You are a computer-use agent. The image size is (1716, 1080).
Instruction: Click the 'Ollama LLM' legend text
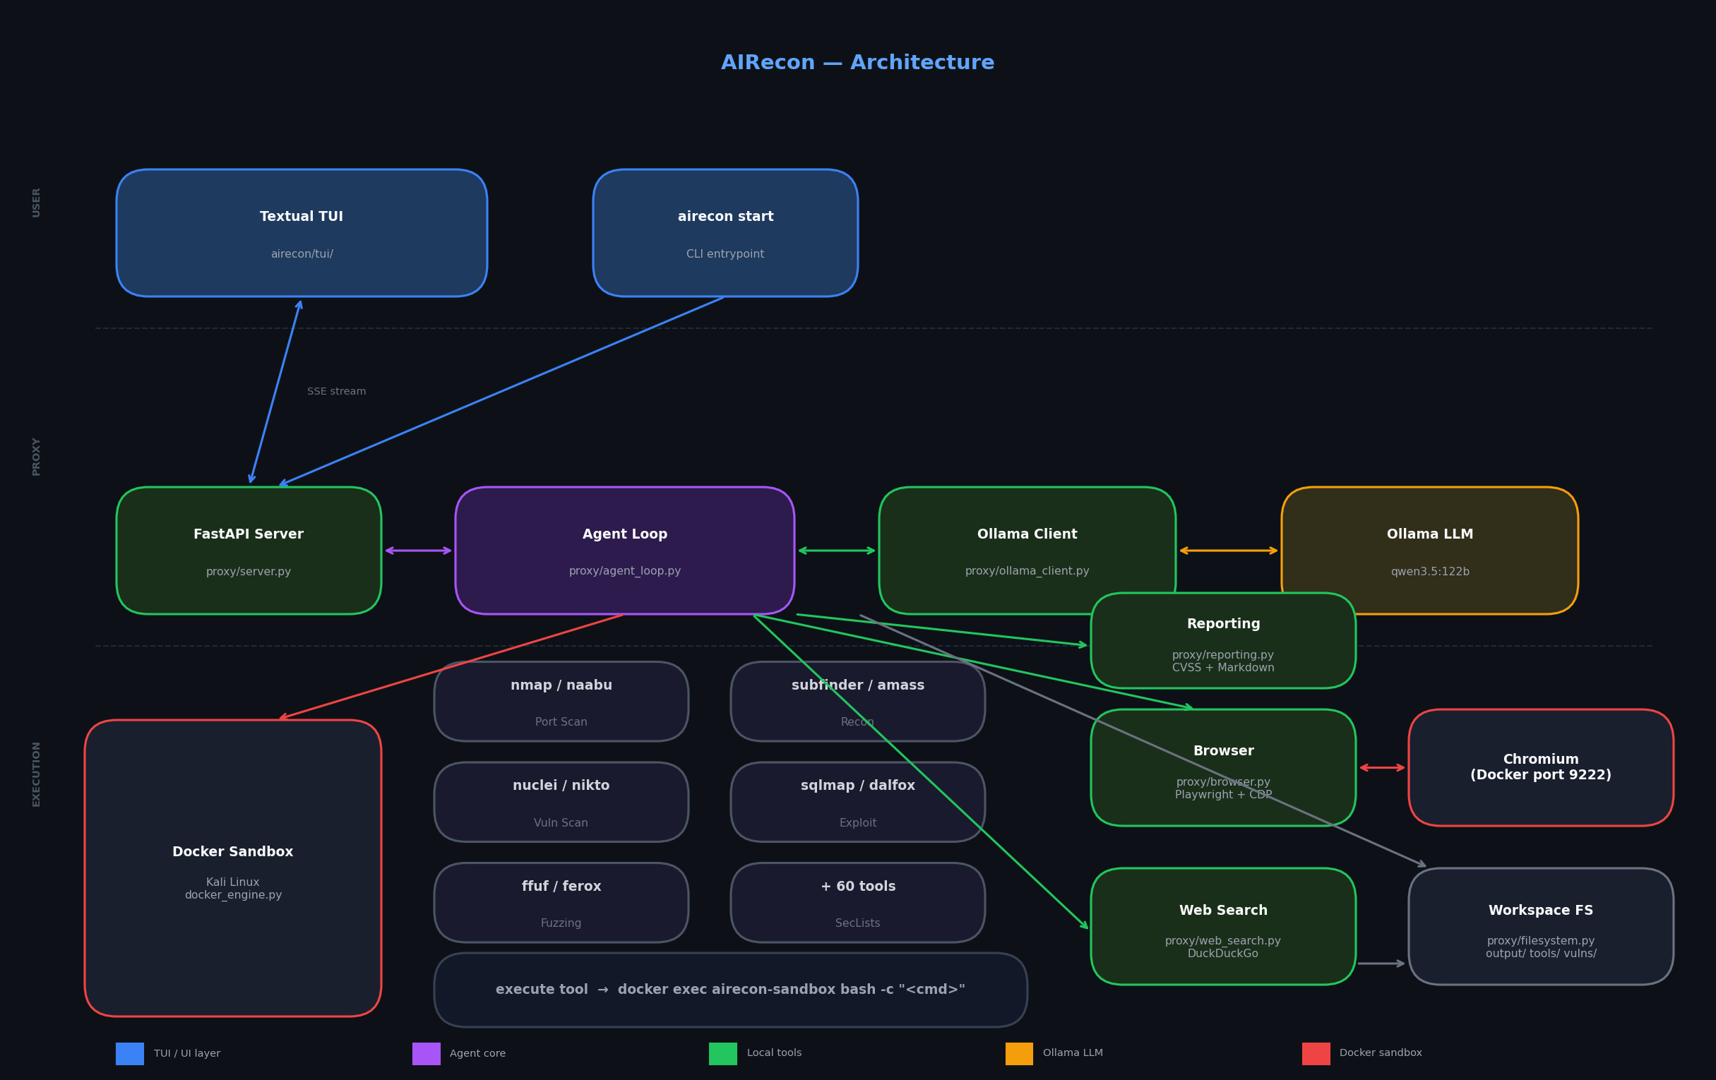(1073, 1053)
